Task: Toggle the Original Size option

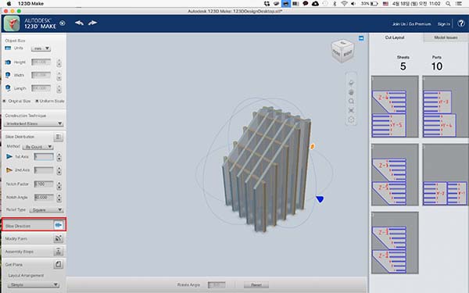Action: [4, 101]
